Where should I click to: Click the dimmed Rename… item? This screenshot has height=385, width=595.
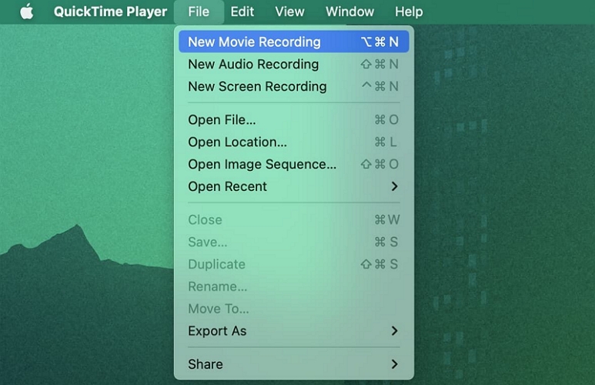294,286
